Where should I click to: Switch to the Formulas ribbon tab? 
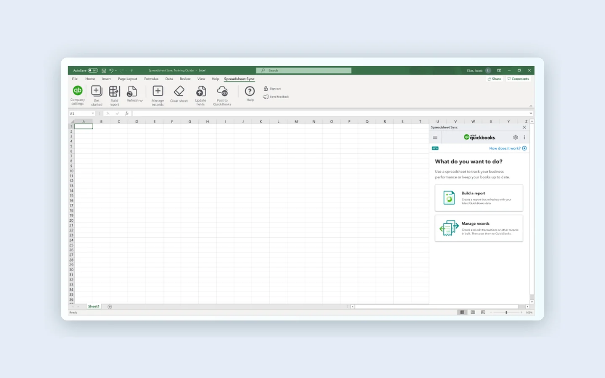(x=151, y=79)
